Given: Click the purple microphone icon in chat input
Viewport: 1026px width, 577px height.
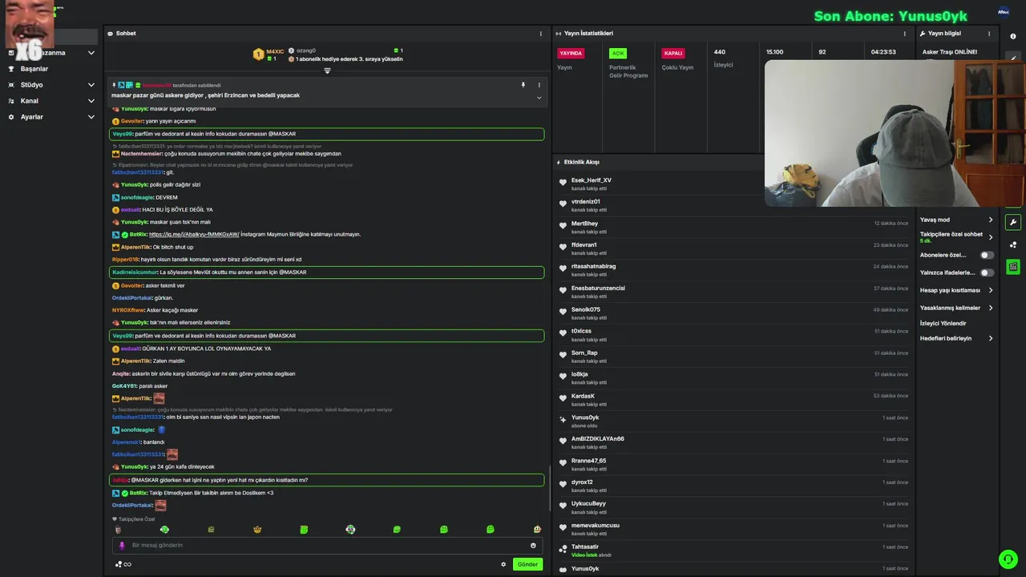Looking at the screenshot, I should click(122, 546).
